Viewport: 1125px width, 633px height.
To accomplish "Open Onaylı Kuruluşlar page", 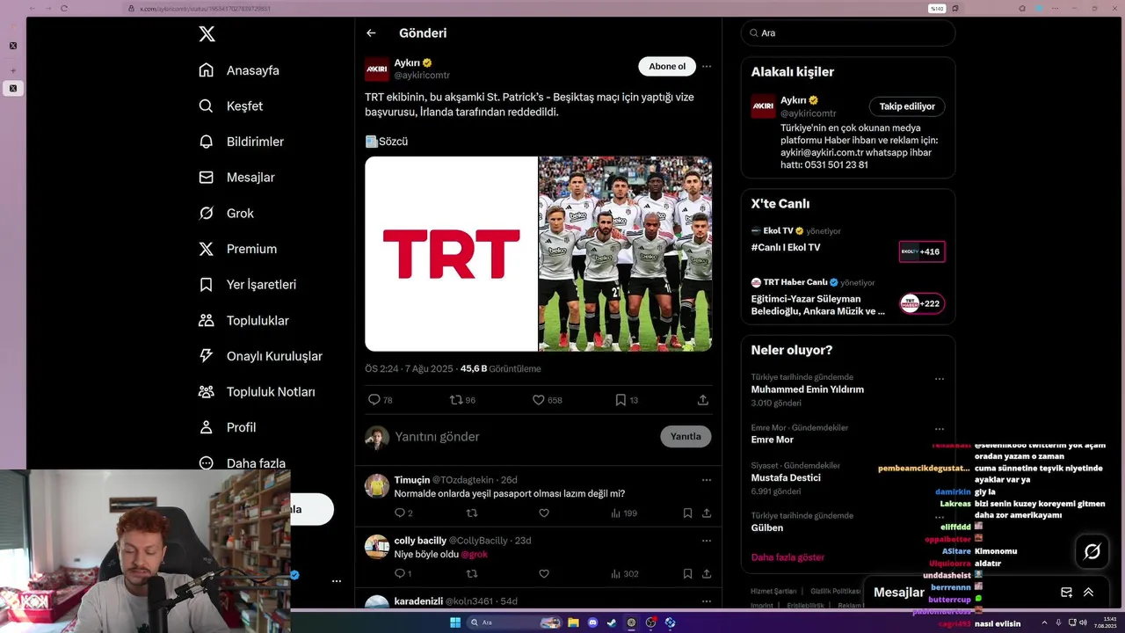I will tap(261, 356).
